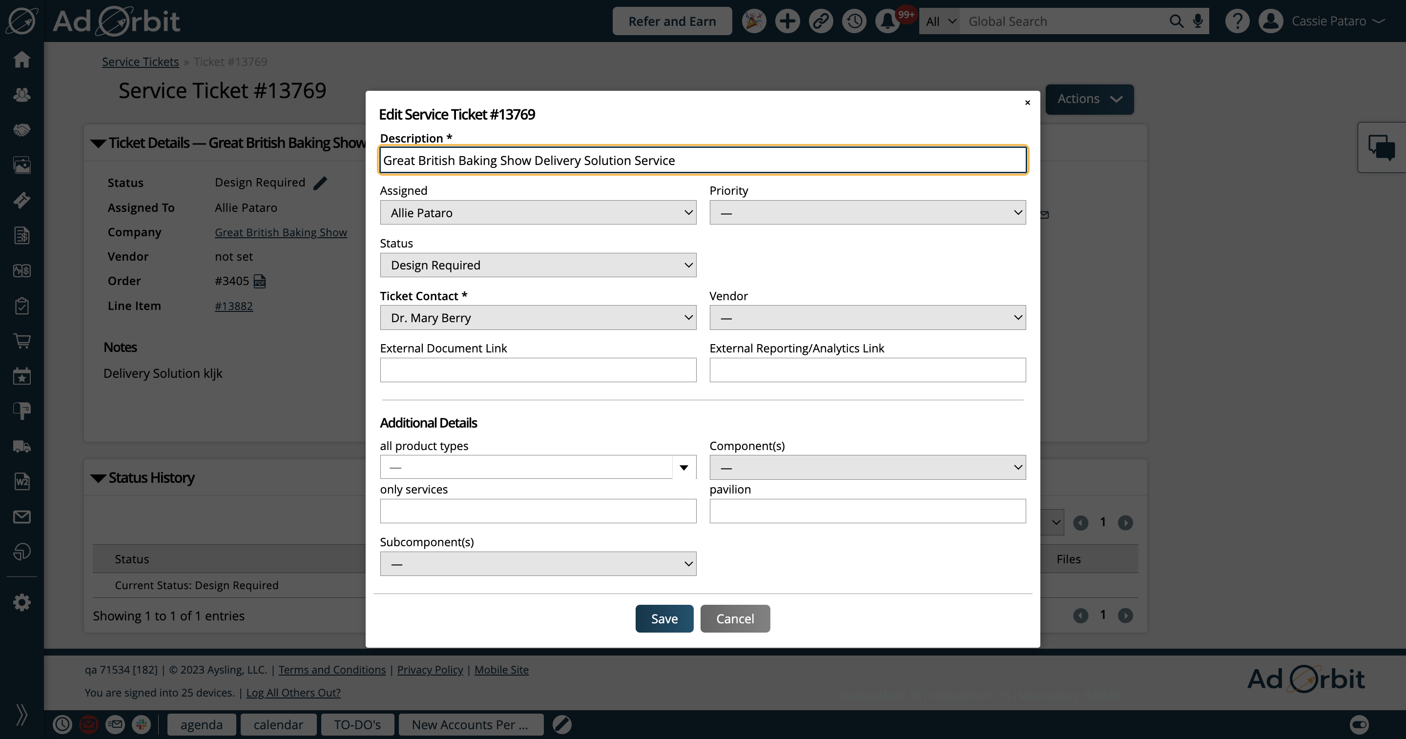Image resolution: width=1406 pixels, height=739 pixels.
Task: Open the All search scope dropdown
Action: tap(940, 21)
